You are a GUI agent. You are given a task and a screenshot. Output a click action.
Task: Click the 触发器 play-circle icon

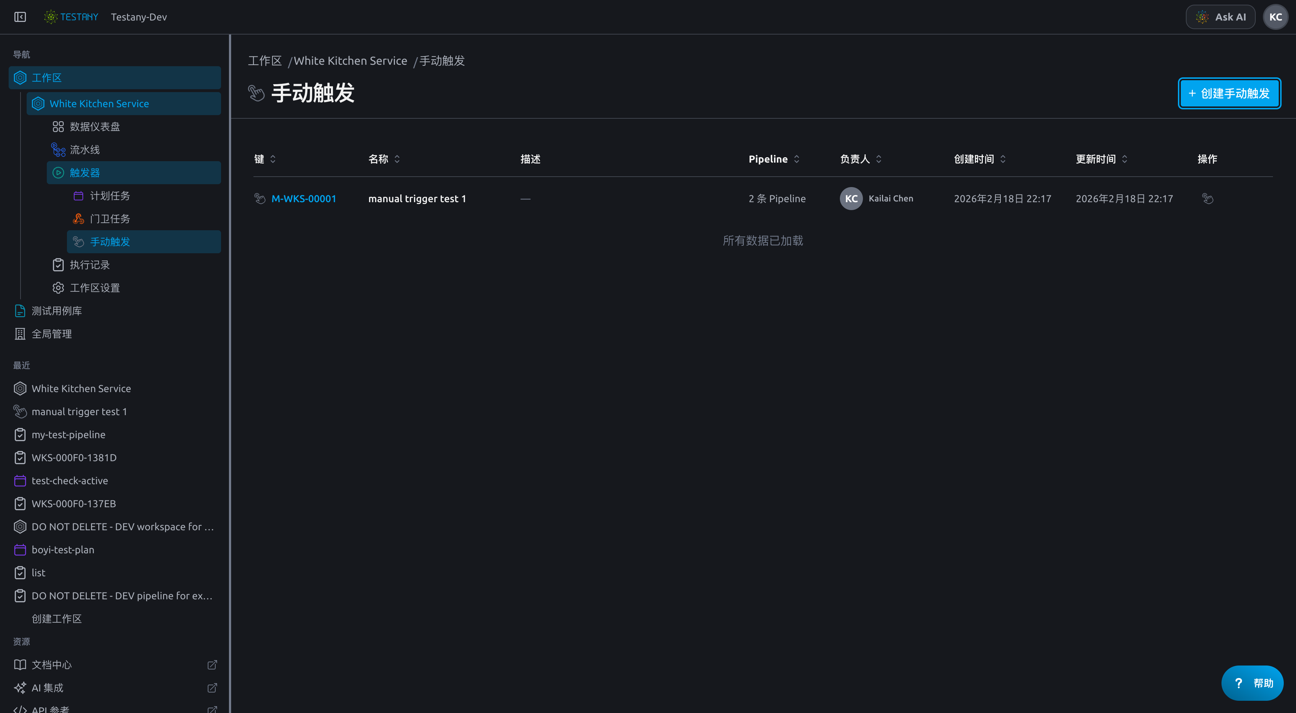(x=58, y=173)
